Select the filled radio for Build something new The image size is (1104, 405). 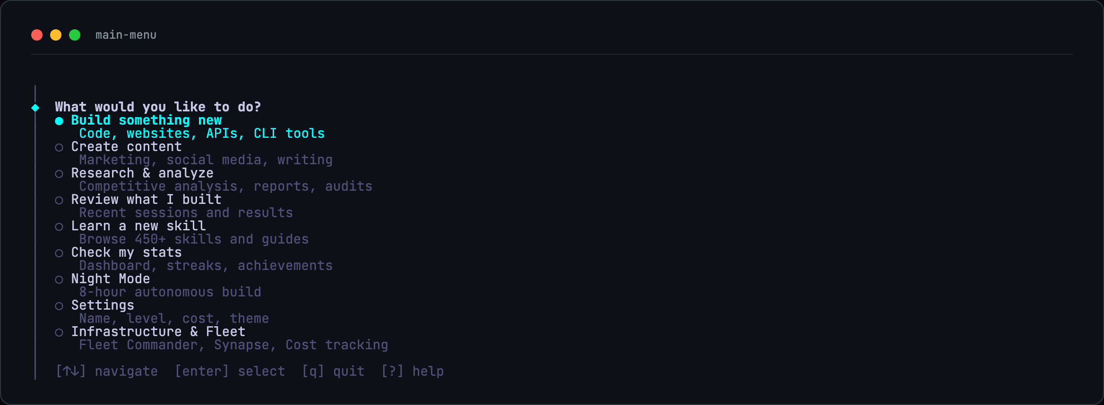pyautogui.click(x=59, y=121)
